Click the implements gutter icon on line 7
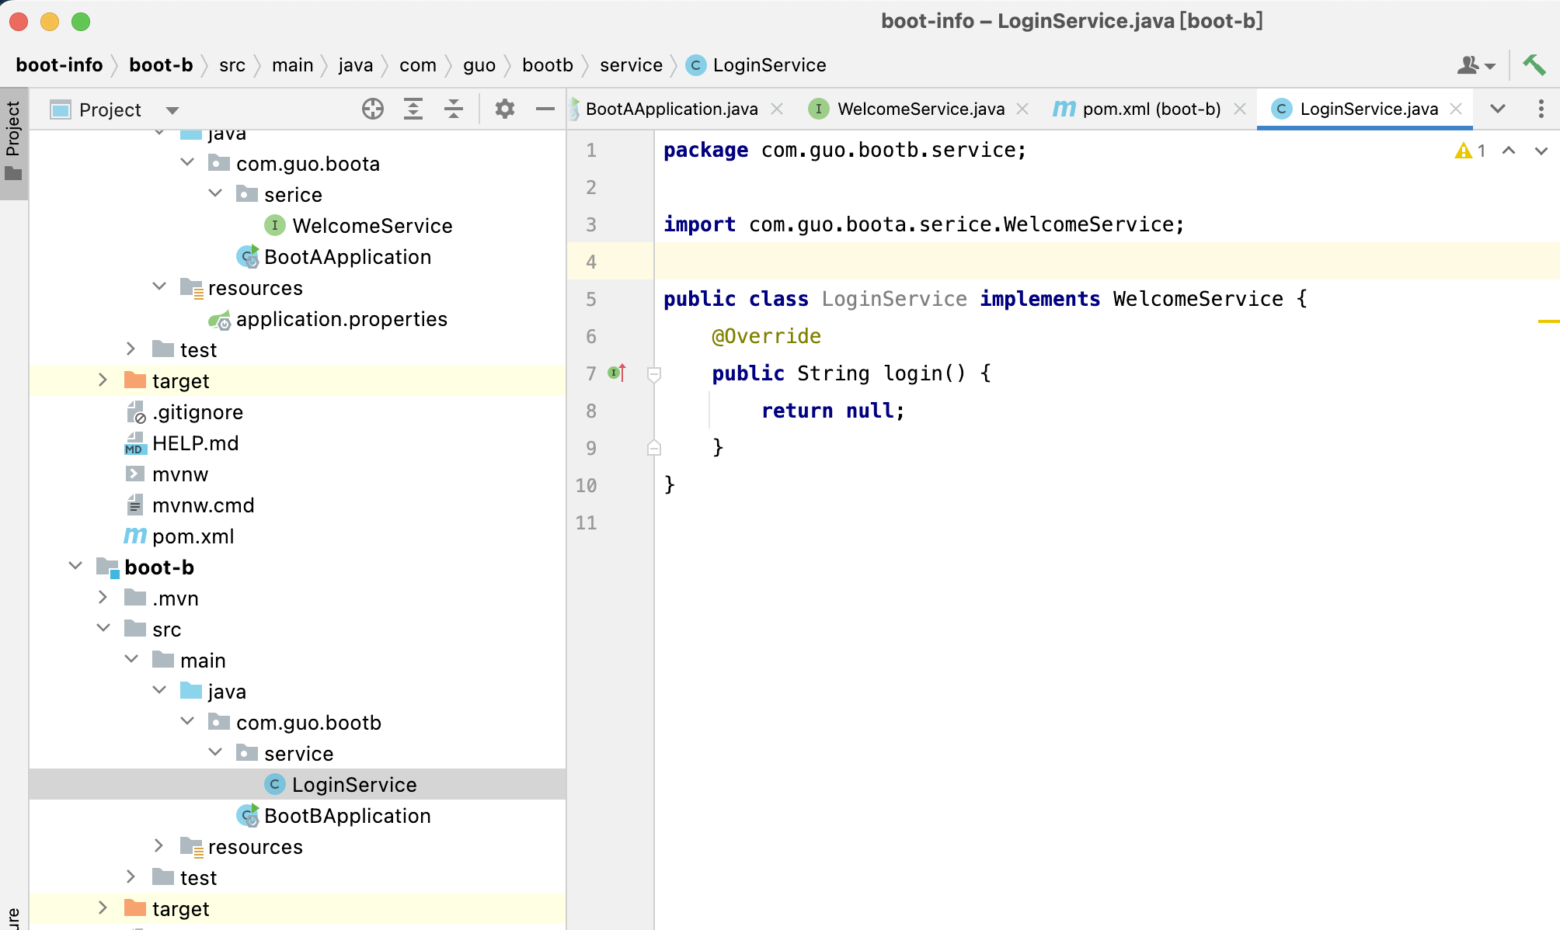This screenshot has width=1560, height=930. tap(617, 373)
